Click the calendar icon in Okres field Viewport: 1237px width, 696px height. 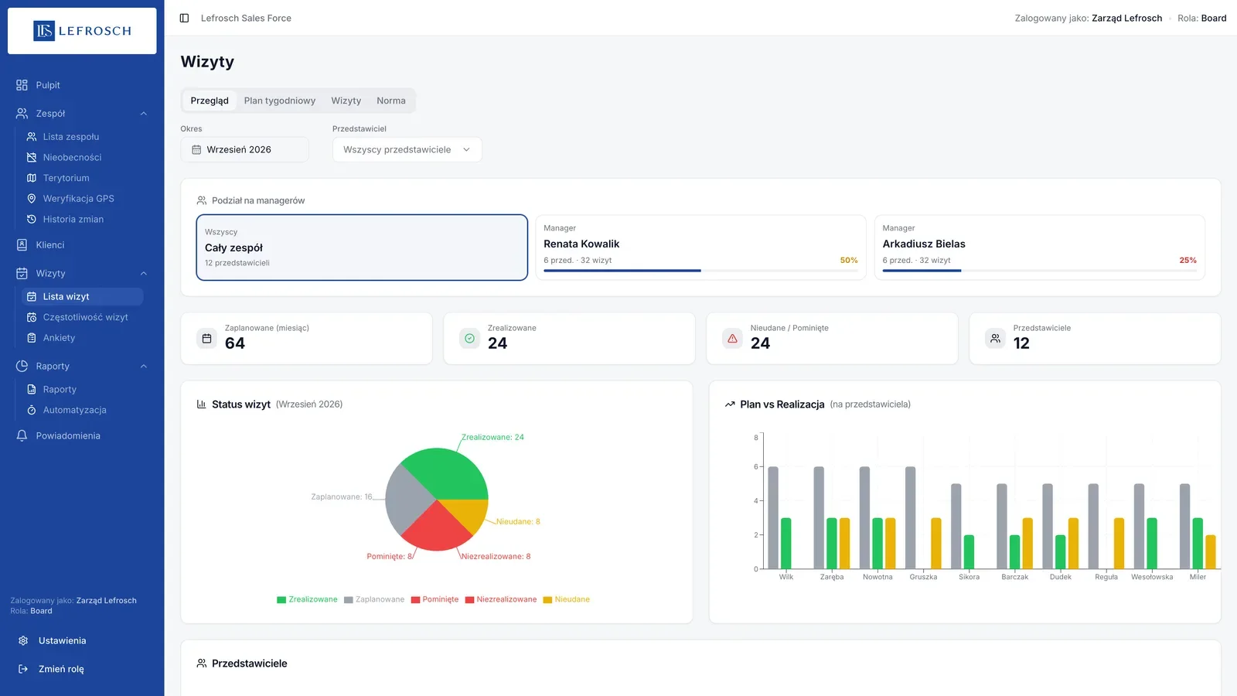coord(196,150)
